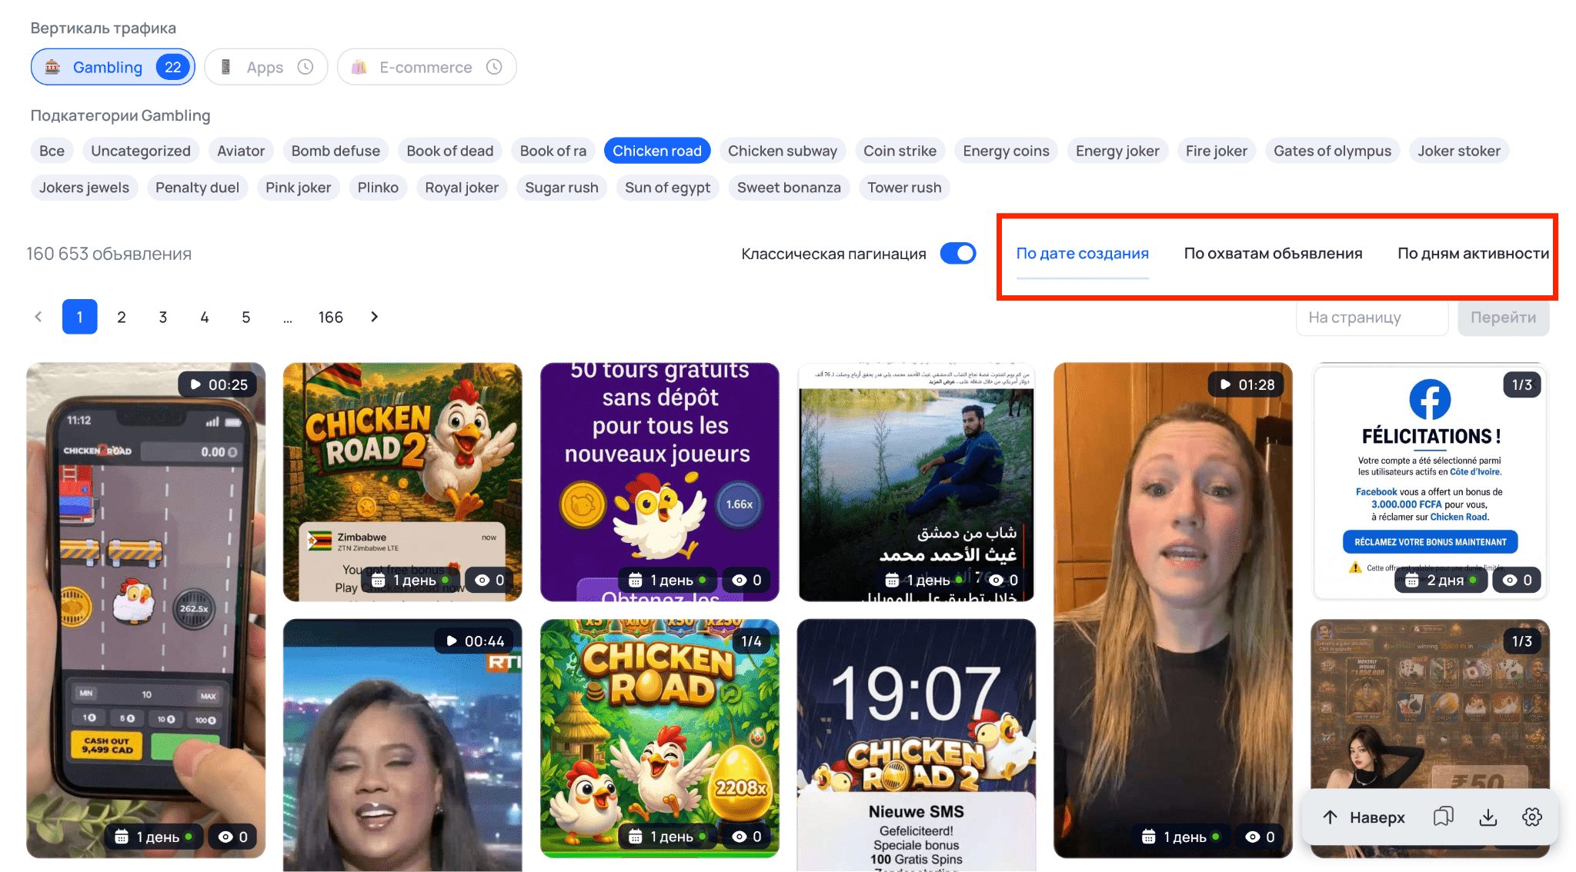The height and width of the screenshot is (872, 1576).
Task: Go to page 3 of results
Action: coord(163,317)
